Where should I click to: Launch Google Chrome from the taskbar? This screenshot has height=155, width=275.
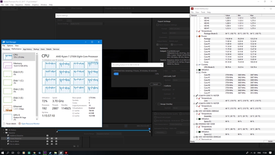tap(34, 153)
